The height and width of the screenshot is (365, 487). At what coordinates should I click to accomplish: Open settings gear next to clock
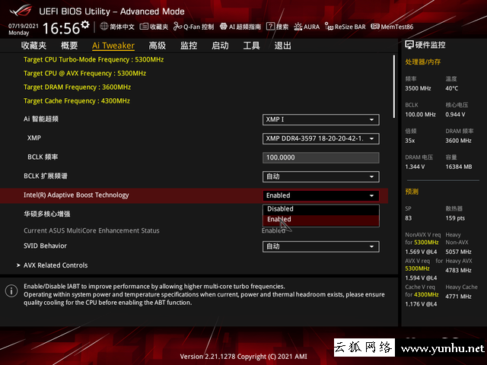(85, 24)
